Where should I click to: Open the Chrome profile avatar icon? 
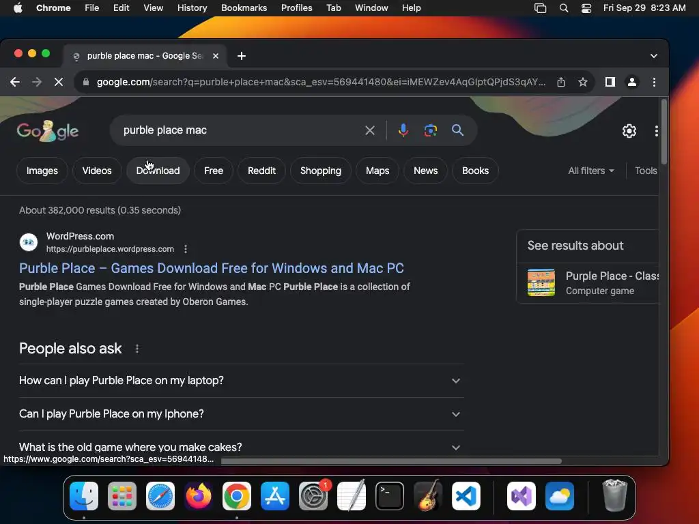tap(631, 82)
